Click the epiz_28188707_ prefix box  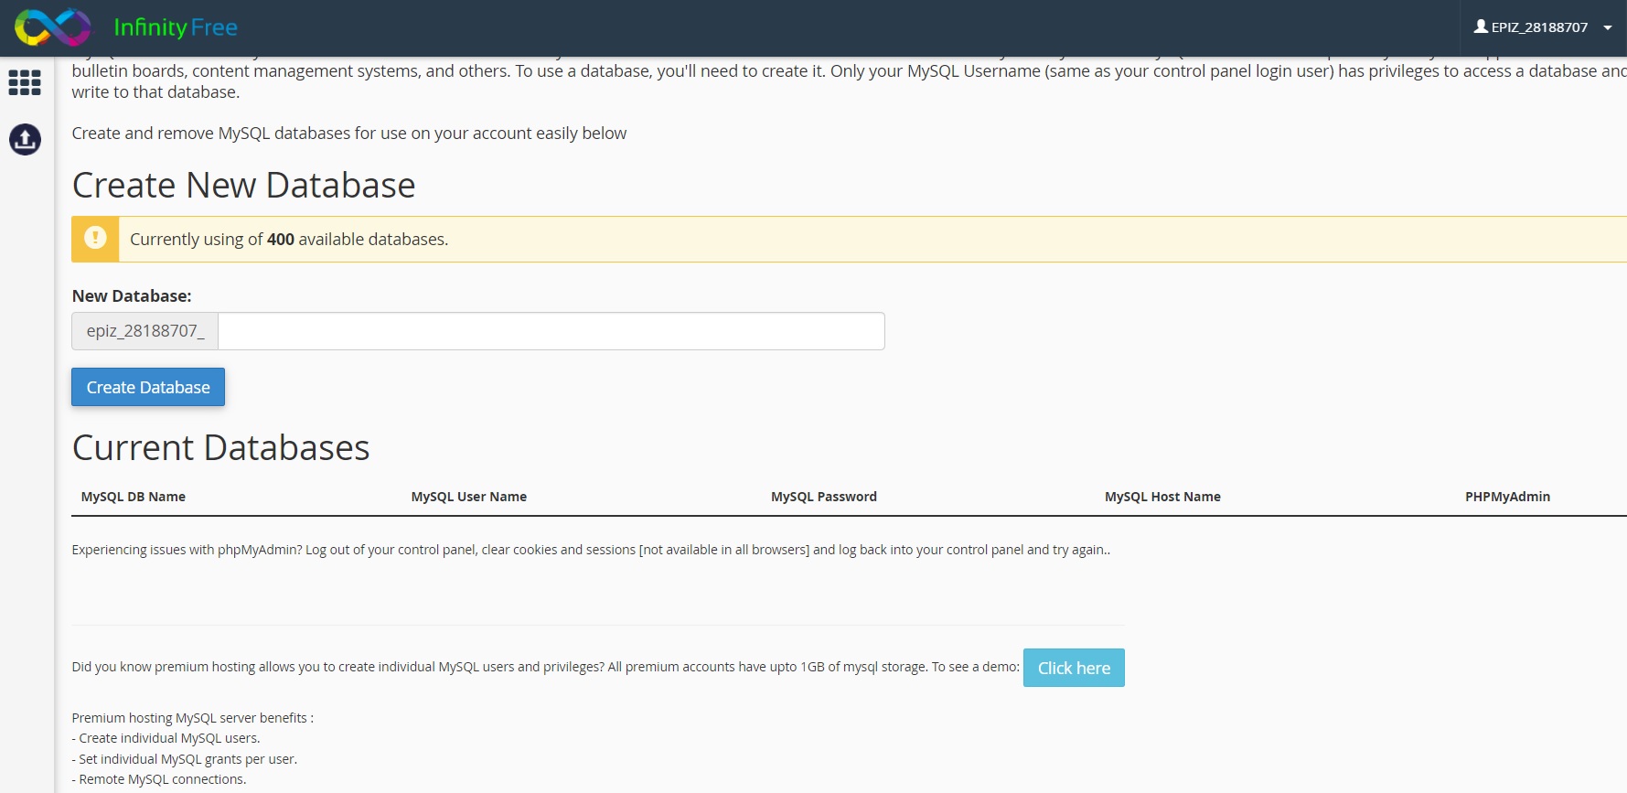coord(145,331)
